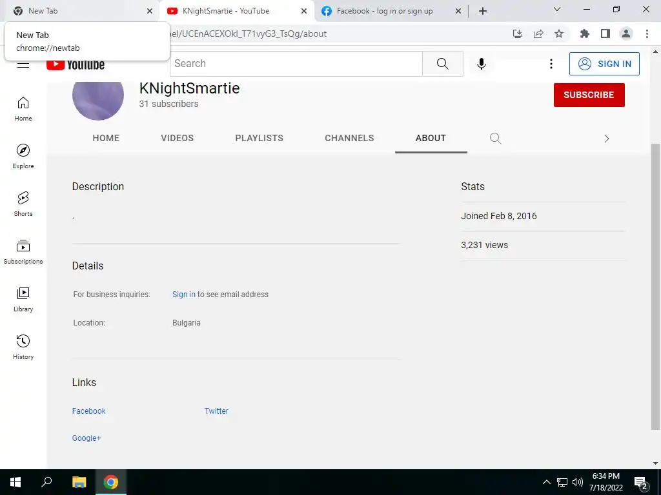Install app icon in address bar
The height and width of the screenshot is (495, 661).
[518, 34]
